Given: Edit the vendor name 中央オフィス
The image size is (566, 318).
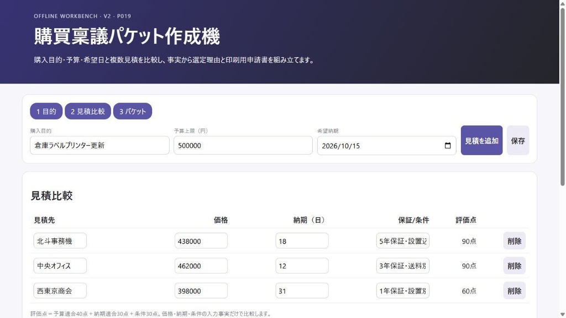Looking at the screenshot, I should coord(60,266).
